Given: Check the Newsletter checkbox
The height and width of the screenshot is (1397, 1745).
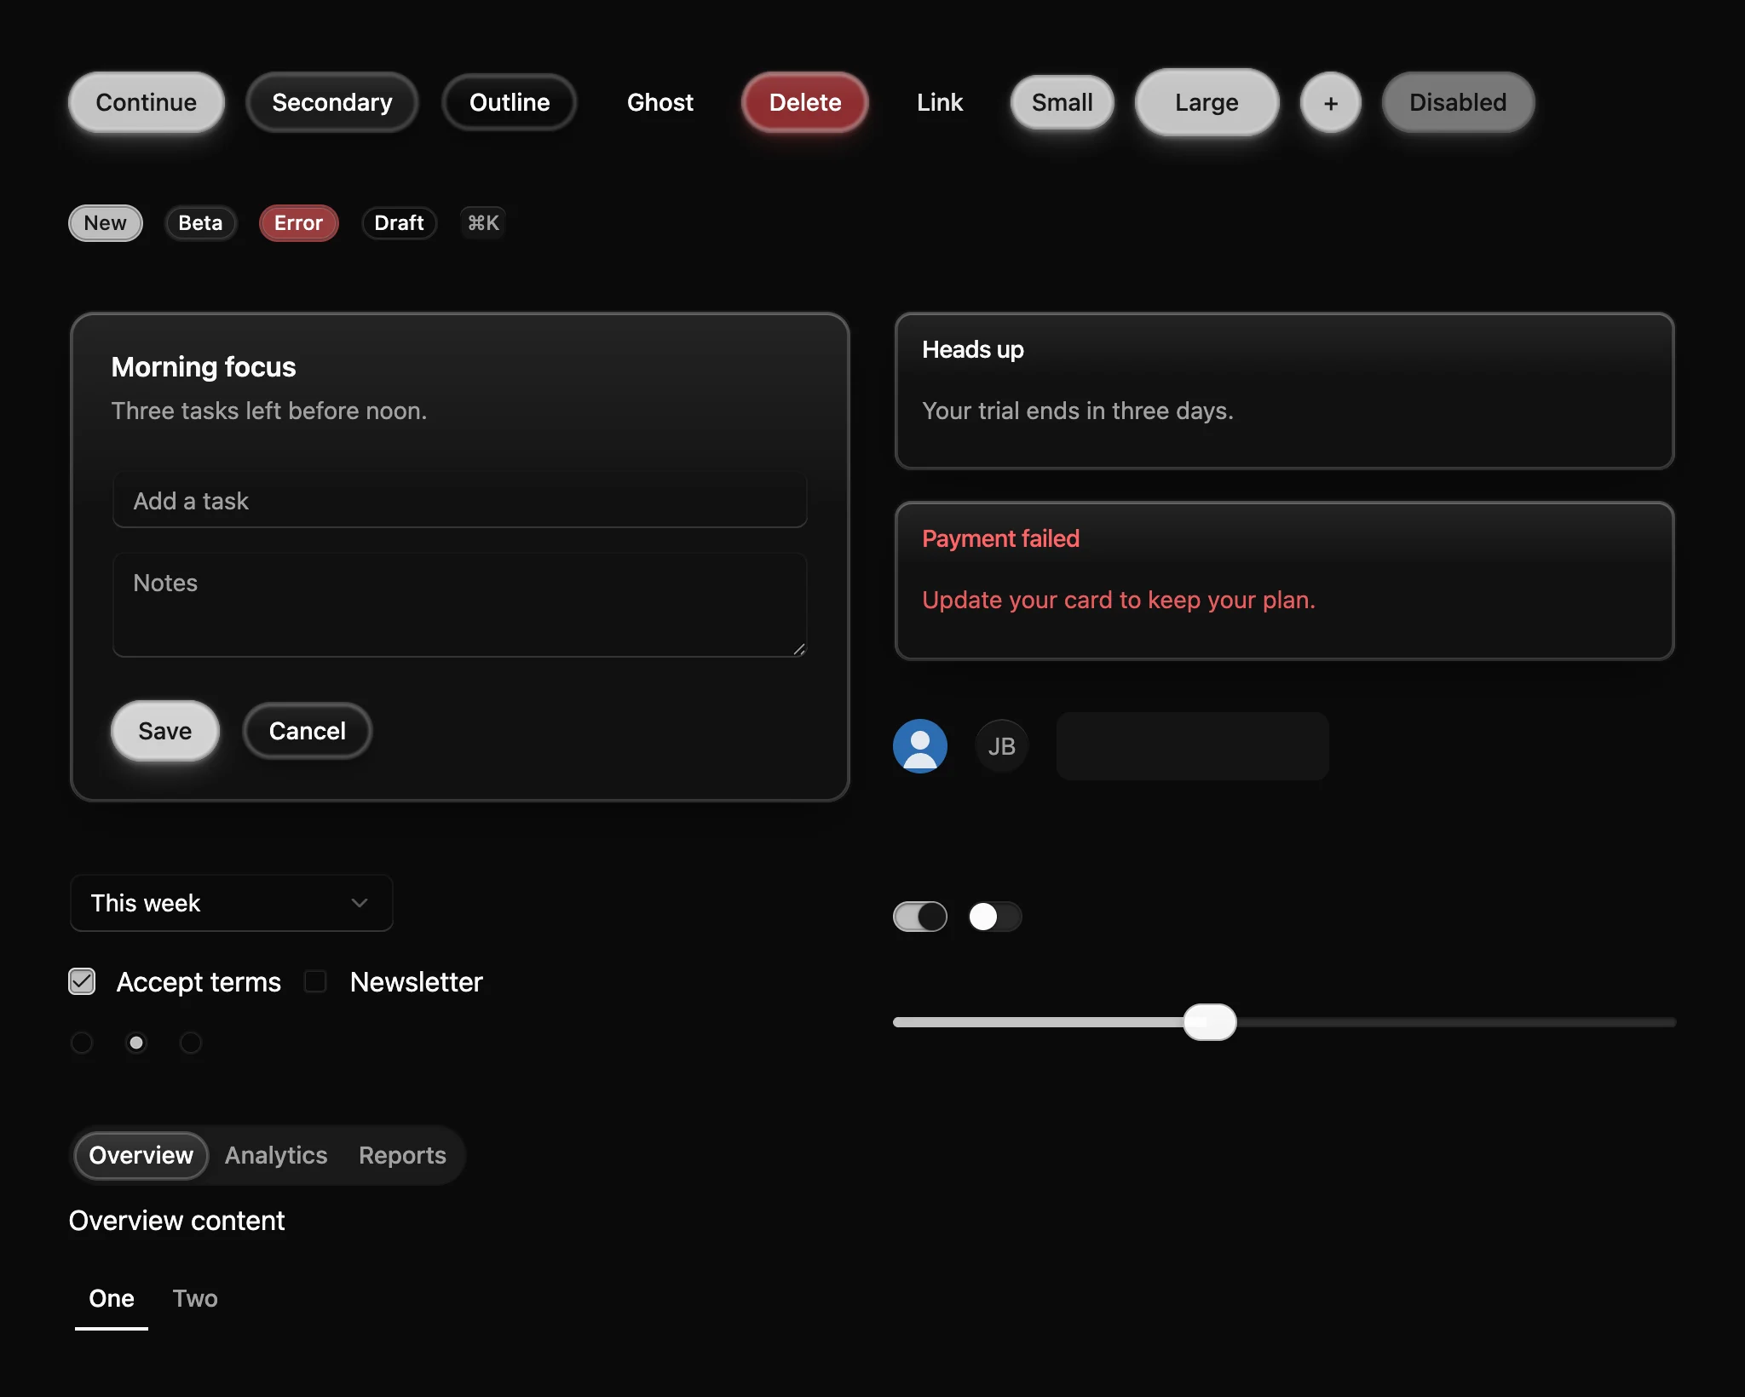Looking at the screenshot, I should (315, 981).
